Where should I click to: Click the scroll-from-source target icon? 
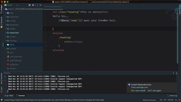tap(29, 5)
